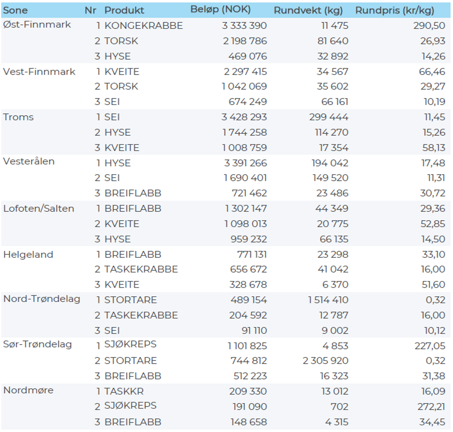Click the Rundpris (kr/kg) column header
Screen dimensions: 453x432
tap(396, 10)
